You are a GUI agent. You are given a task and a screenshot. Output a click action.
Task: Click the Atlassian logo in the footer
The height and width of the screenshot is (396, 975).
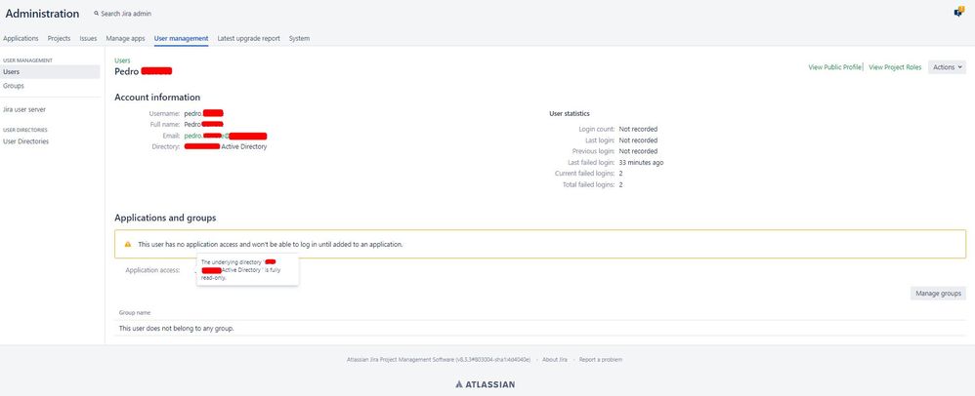coord(485,384)
